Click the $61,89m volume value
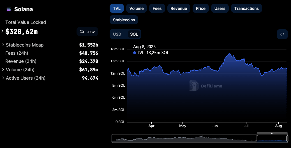This screenshot has height=148, width=291. [x=89, y=70]
